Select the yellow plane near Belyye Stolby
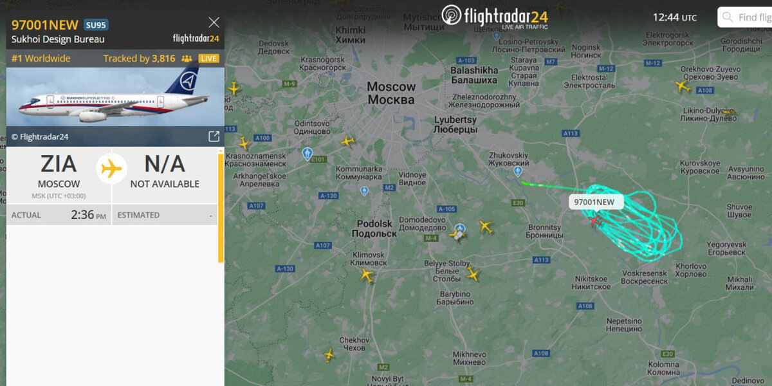The image size is (772, 386). click(x=473, y=275)
